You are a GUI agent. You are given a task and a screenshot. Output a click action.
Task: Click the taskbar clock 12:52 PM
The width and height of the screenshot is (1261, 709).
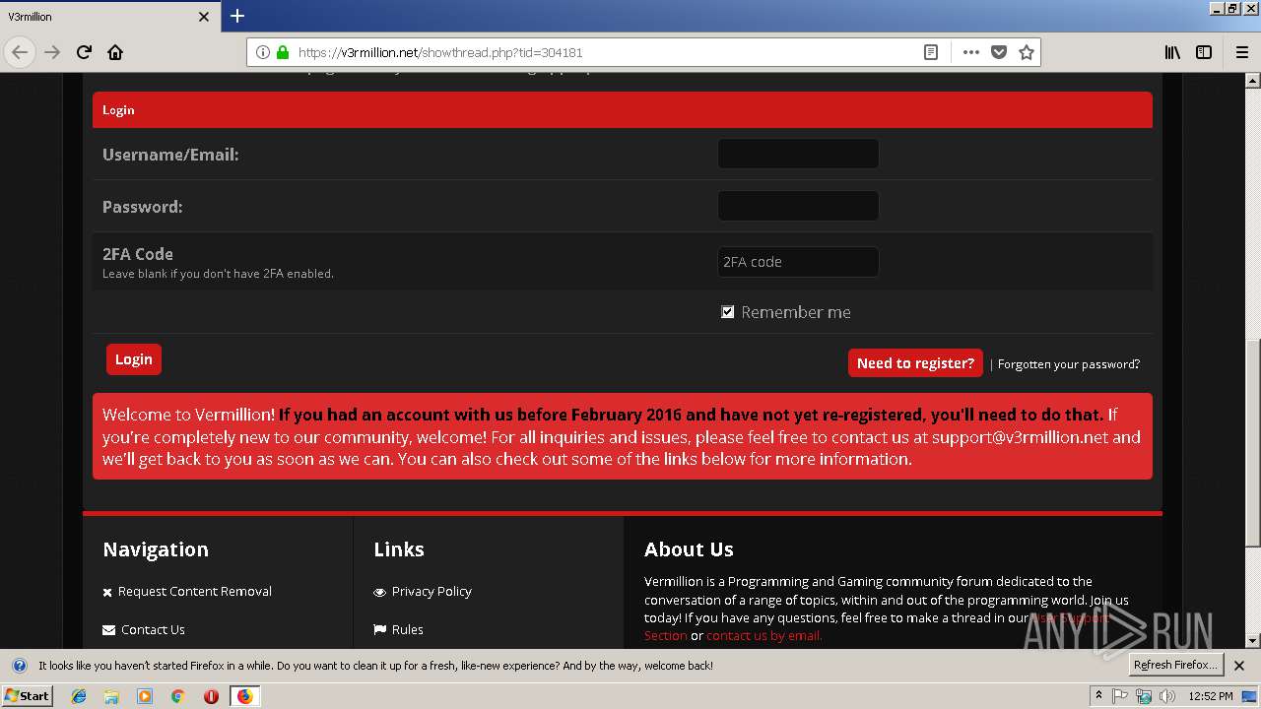point(1211,696)
